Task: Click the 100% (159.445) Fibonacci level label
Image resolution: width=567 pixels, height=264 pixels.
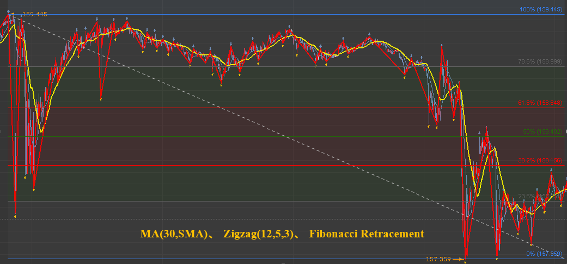Action: 541,9
